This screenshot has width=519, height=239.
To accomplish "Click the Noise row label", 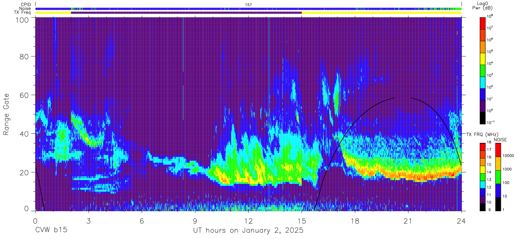I will coord(25,8).
